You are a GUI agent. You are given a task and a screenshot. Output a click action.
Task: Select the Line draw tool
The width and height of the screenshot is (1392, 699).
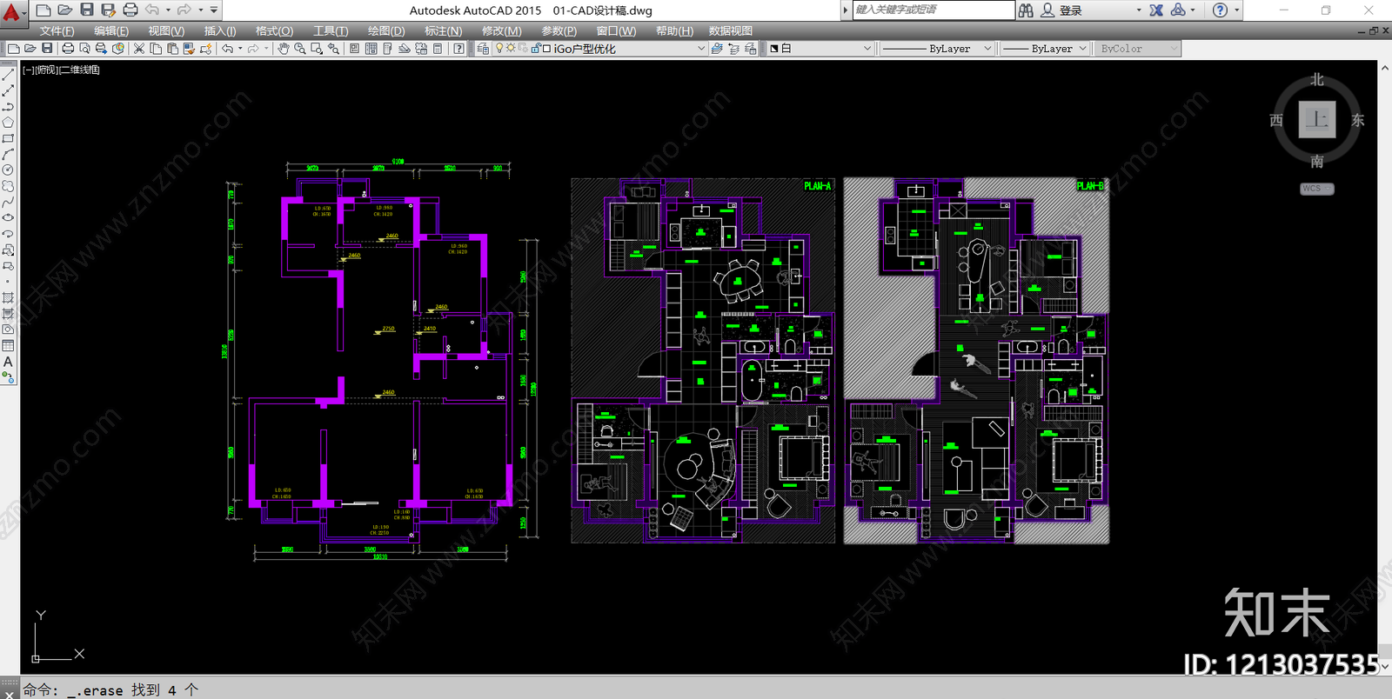click(x=8, y=75)
